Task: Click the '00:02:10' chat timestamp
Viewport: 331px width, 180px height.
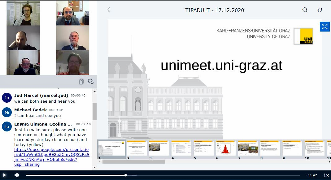Action: pos(83,124)
